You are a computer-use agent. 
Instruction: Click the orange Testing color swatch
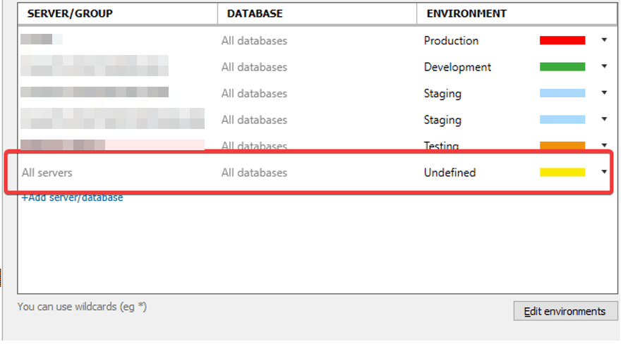tap(562, 145)
